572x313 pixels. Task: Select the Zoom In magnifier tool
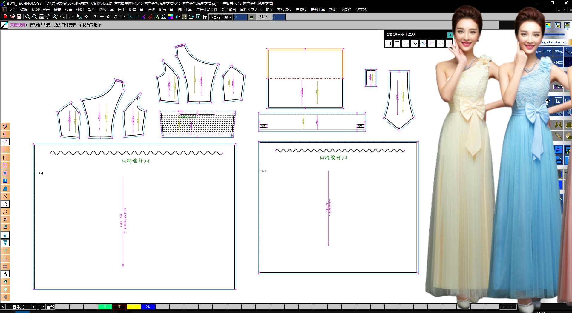(34, 17)
